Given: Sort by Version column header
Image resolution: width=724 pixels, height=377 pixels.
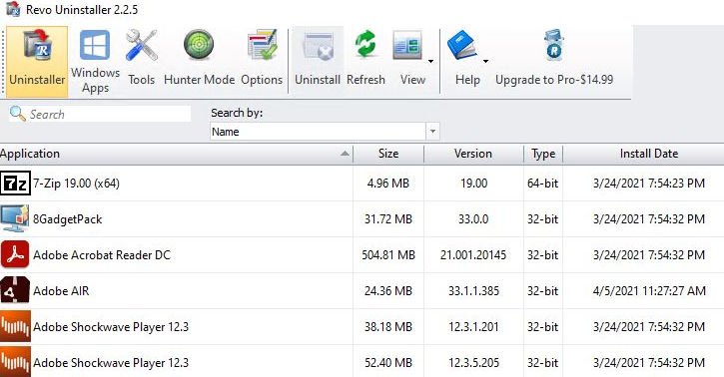Looking at the screenshot, I should [x=473, y=154].
